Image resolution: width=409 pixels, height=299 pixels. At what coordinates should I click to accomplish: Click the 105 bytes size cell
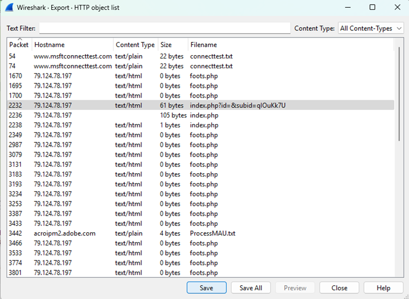tap(173, 115)
